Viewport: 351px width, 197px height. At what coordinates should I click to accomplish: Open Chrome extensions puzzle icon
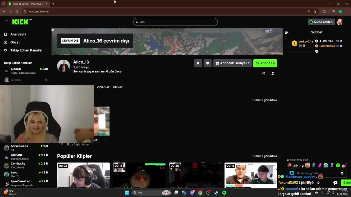[x=324, y=11]
